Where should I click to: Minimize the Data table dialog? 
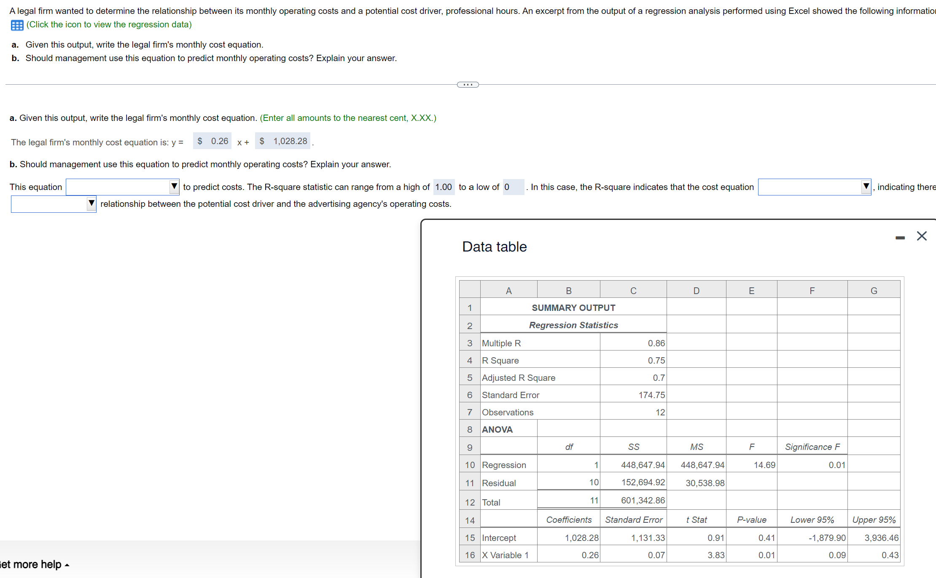click(901, 237)
